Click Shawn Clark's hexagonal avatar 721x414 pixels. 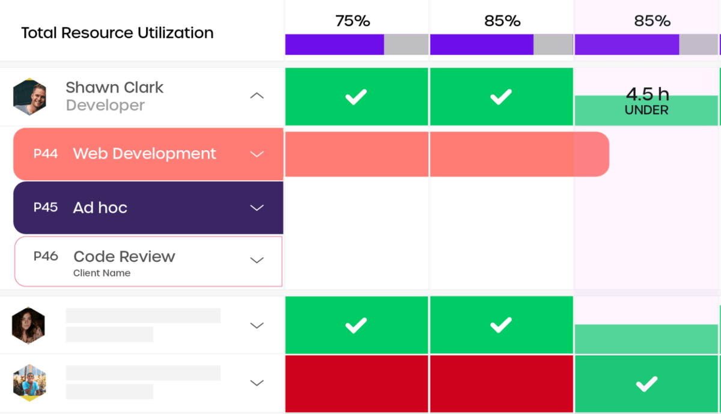coord(29,97)
